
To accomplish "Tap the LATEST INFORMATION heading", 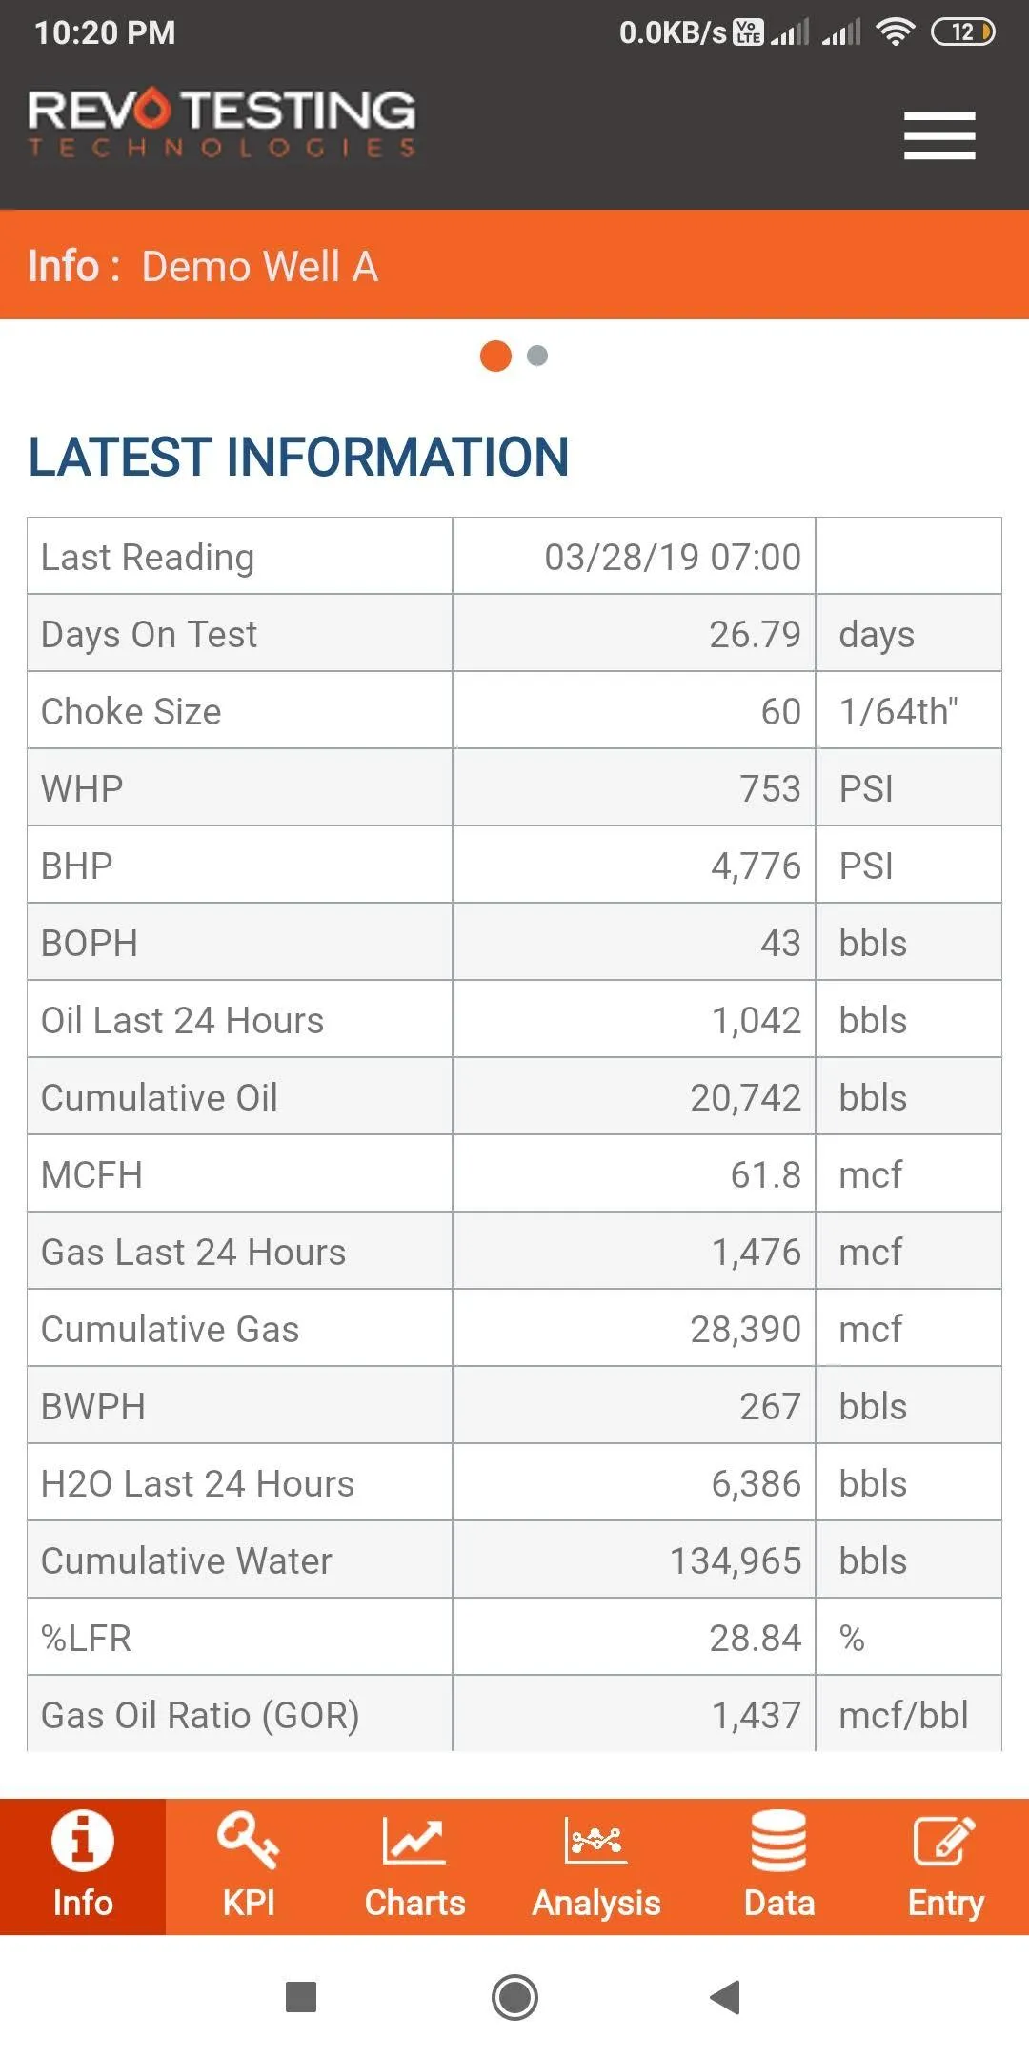I will [x=298, y=457].
